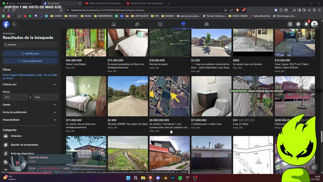Open the notifications bell icon
Screen dimensions: 323x182
(306, 24)
